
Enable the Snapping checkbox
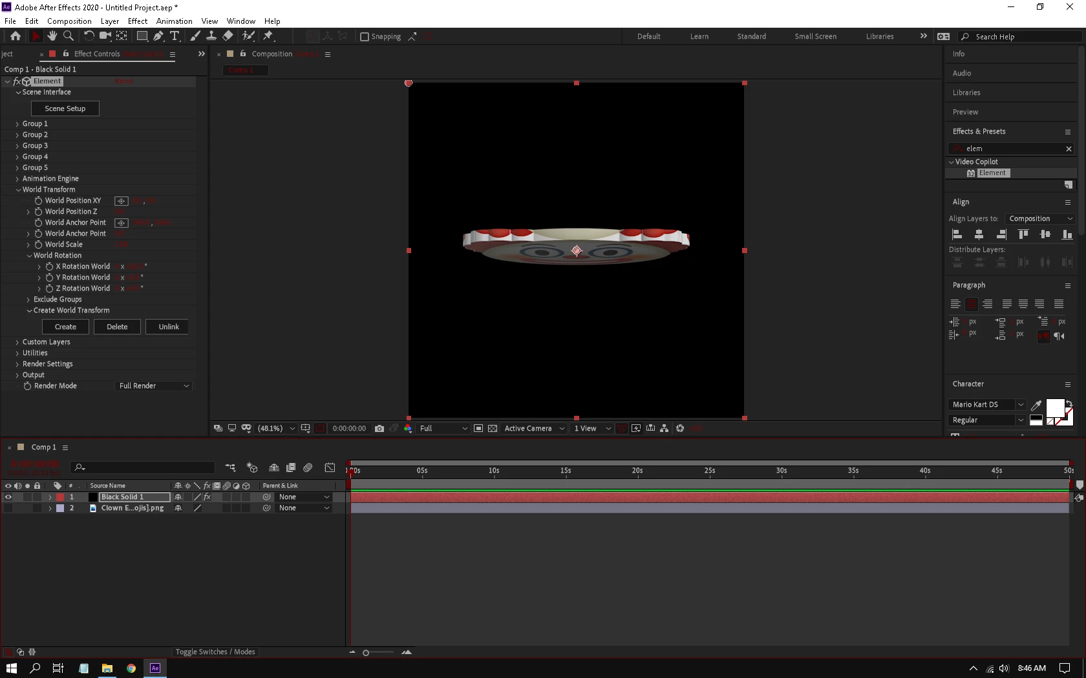365,37
